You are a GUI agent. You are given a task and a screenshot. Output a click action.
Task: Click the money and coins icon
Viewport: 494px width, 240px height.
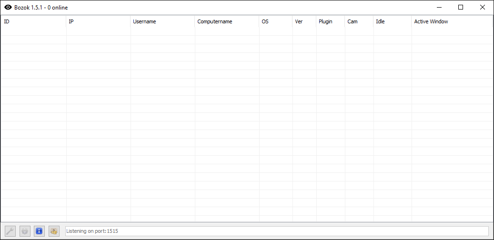tap(54, 231)
